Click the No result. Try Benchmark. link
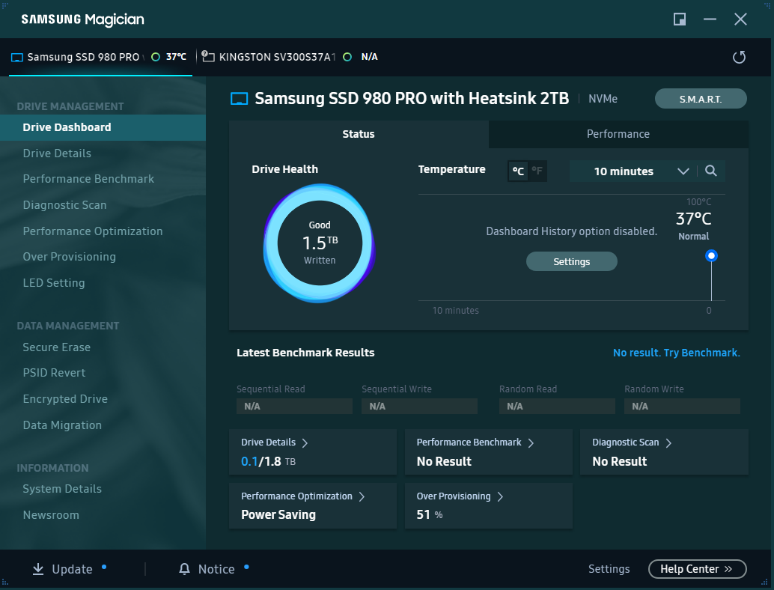 (x=676, y=353)
